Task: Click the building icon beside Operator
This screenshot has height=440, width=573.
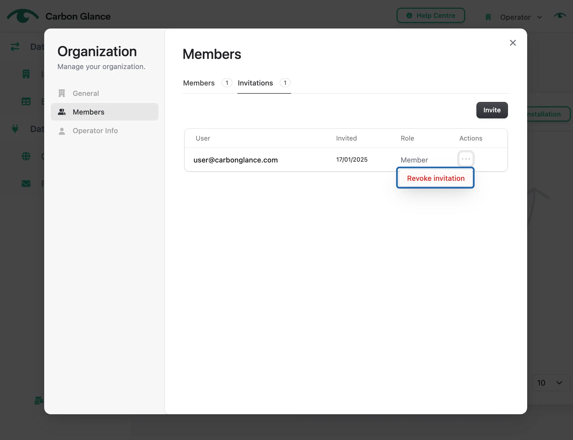Action: pos(488,17)
